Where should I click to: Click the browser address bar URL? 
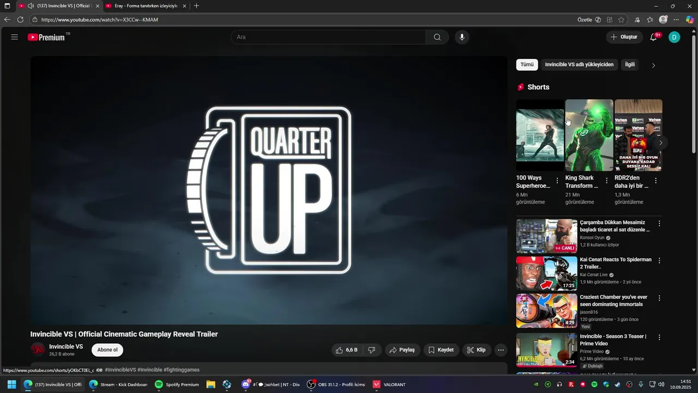pos(100,20)
